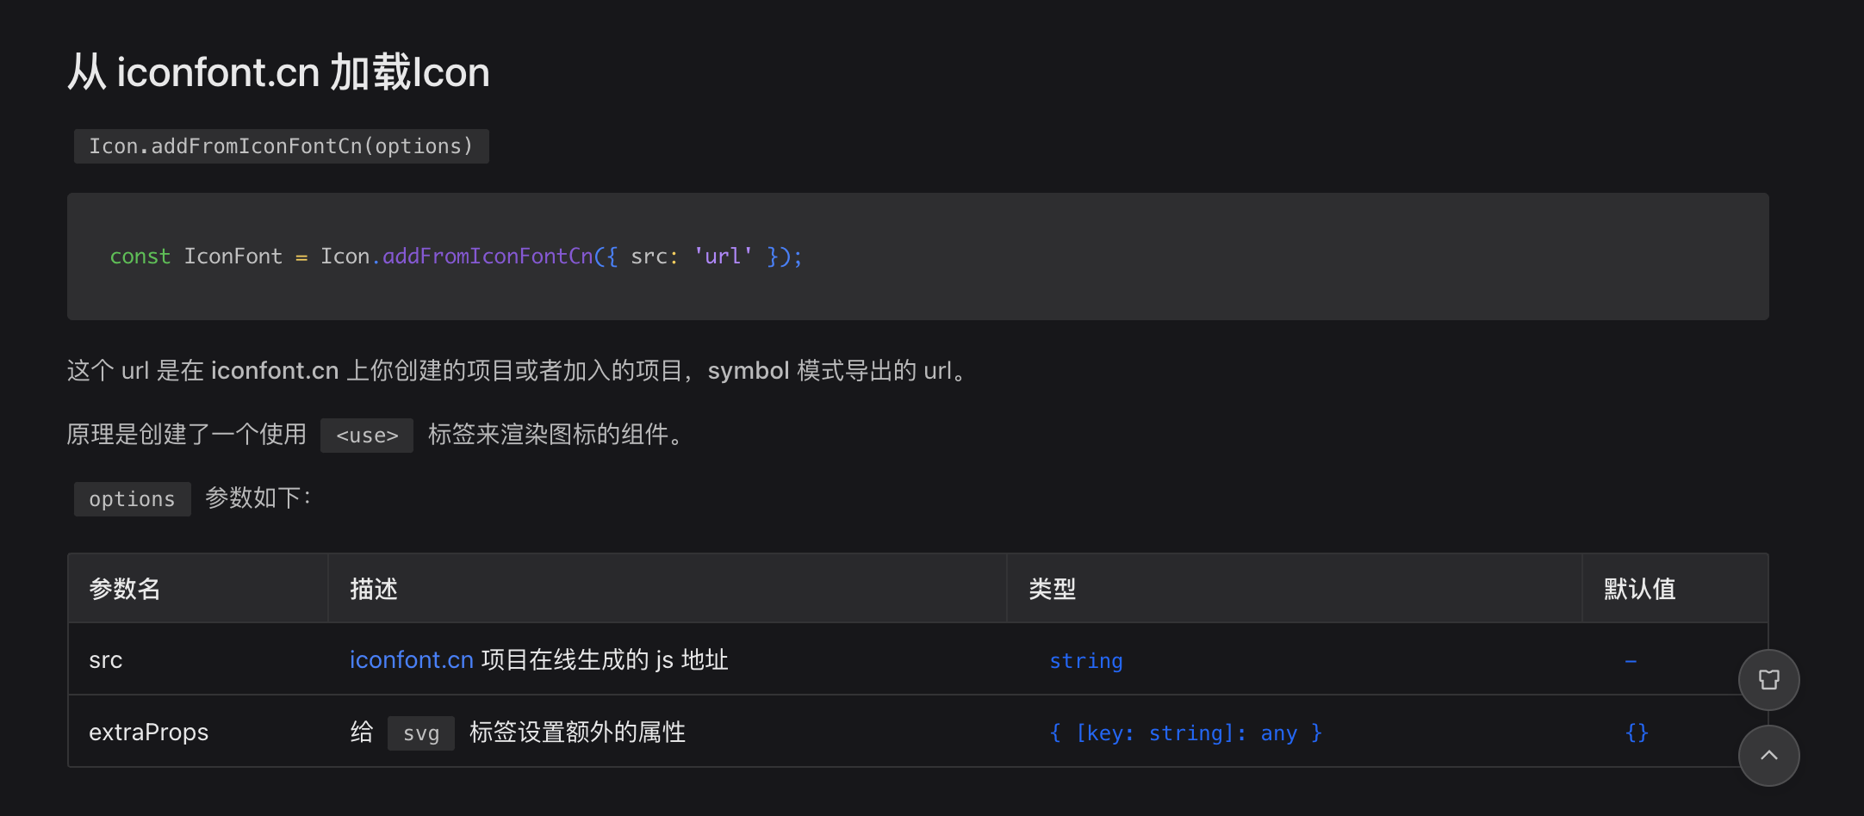Select the string type in the src row
This screenshot has width=1864, height=816.
[x=1085, y=659]
